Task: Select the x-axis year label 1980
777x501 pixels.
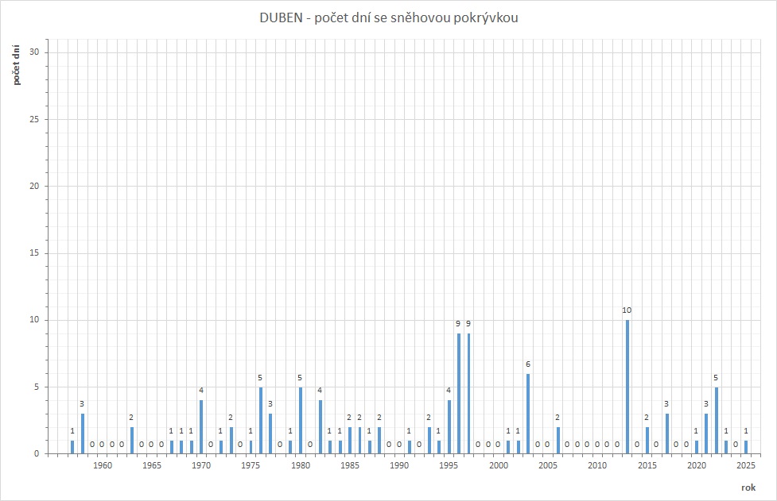Action: pos(301,465)
